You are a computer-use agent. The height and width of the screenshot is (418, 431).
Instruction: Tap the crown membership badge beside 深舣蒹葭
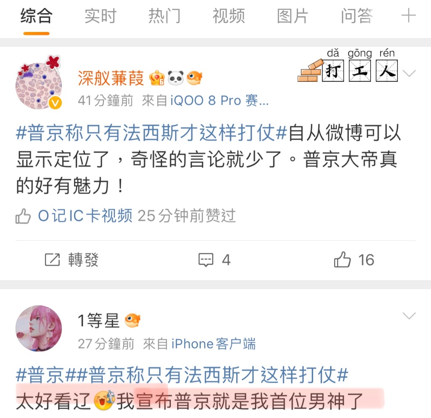157,78
